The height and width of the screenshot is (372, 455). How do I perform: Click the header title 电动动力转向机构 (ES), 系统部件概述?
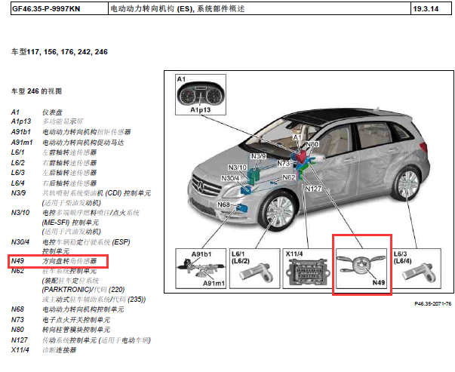click(x=177, y=9)
